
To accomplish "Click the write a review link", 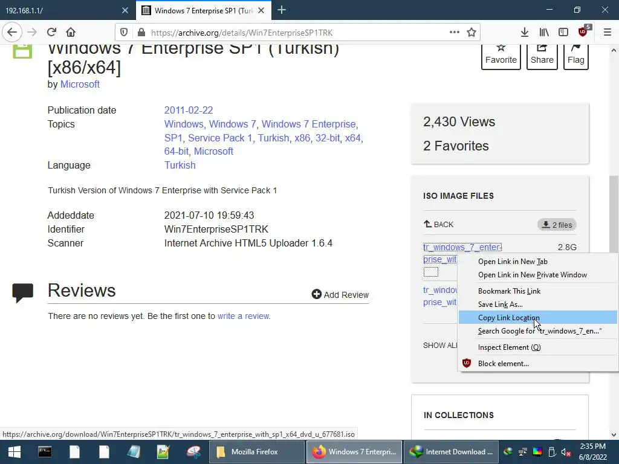I will point(243,316).
